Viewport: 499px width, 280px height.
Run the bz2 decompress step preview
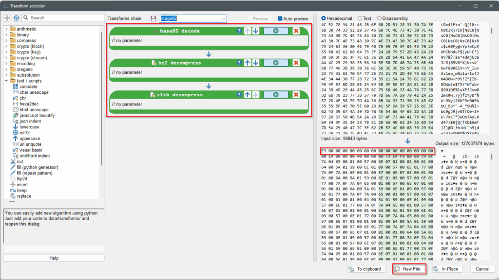276,63
